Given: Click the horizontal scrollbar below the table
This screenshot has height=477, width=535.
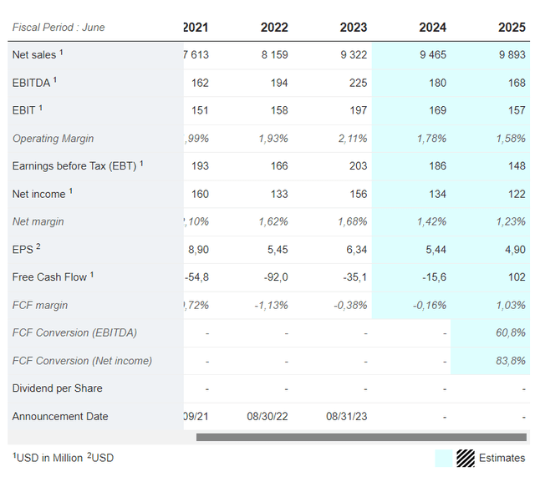Looking at the screenshot, I should coord(361,437).
